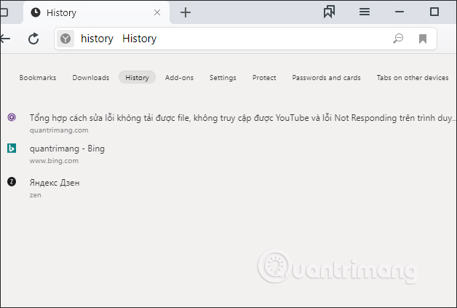Image resolution: width=457 pixels, height=308 pixels.
Task: Open a new tab with plus button
Action: tap(186, 12)
